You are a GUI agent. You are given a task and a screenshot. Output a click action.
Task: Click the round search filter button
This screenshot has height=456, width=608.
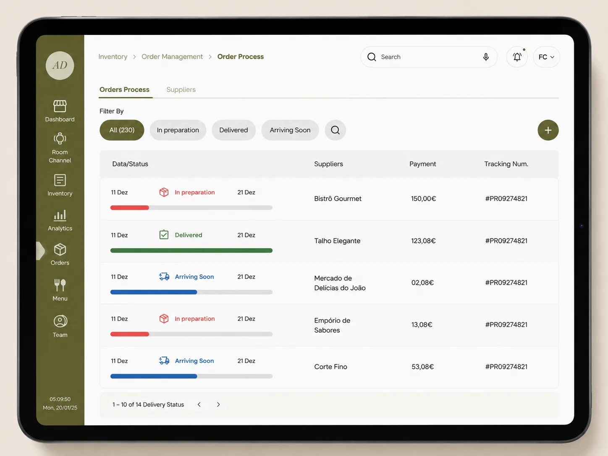(x=335, y=130)
